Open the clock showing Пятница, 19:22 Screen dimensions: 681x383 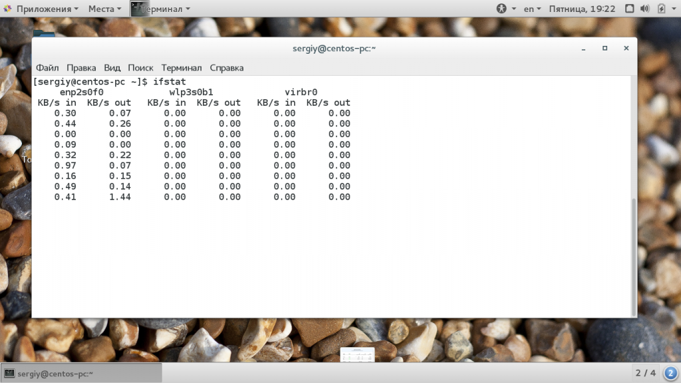(582, 9)
